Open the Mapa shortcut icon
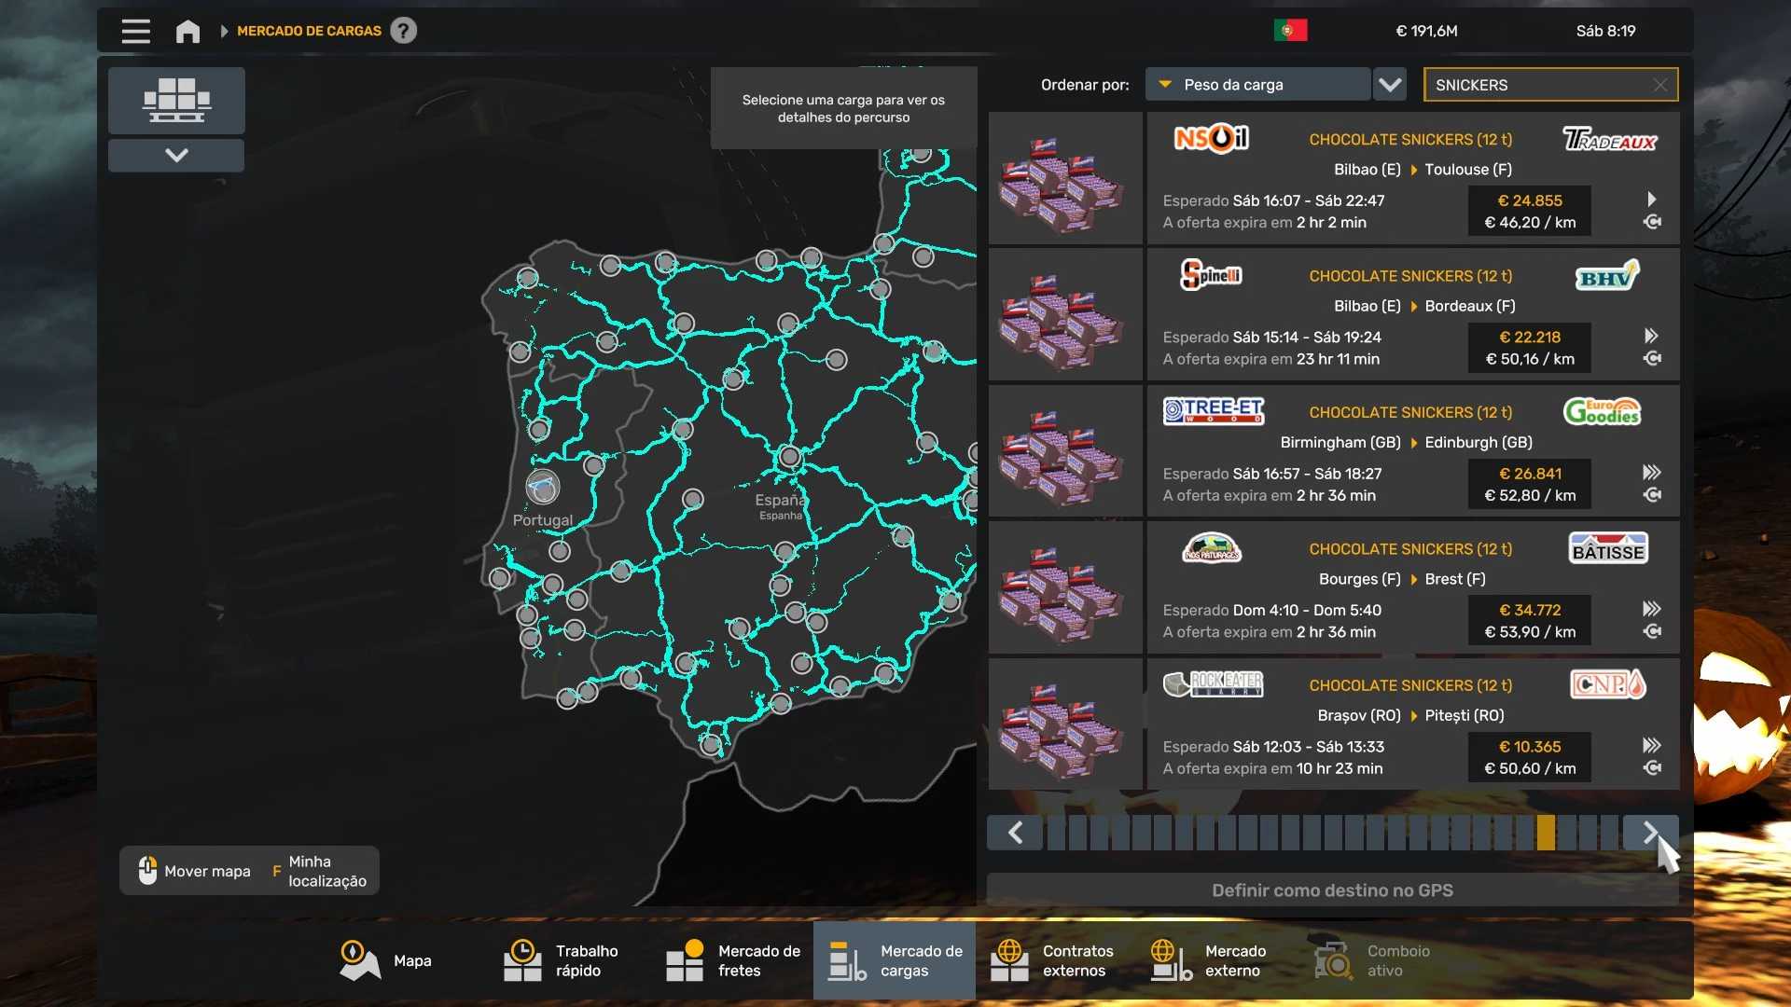Image resolution: width=1791 pixels, height=1007 pixels. [x=360, y=960]
